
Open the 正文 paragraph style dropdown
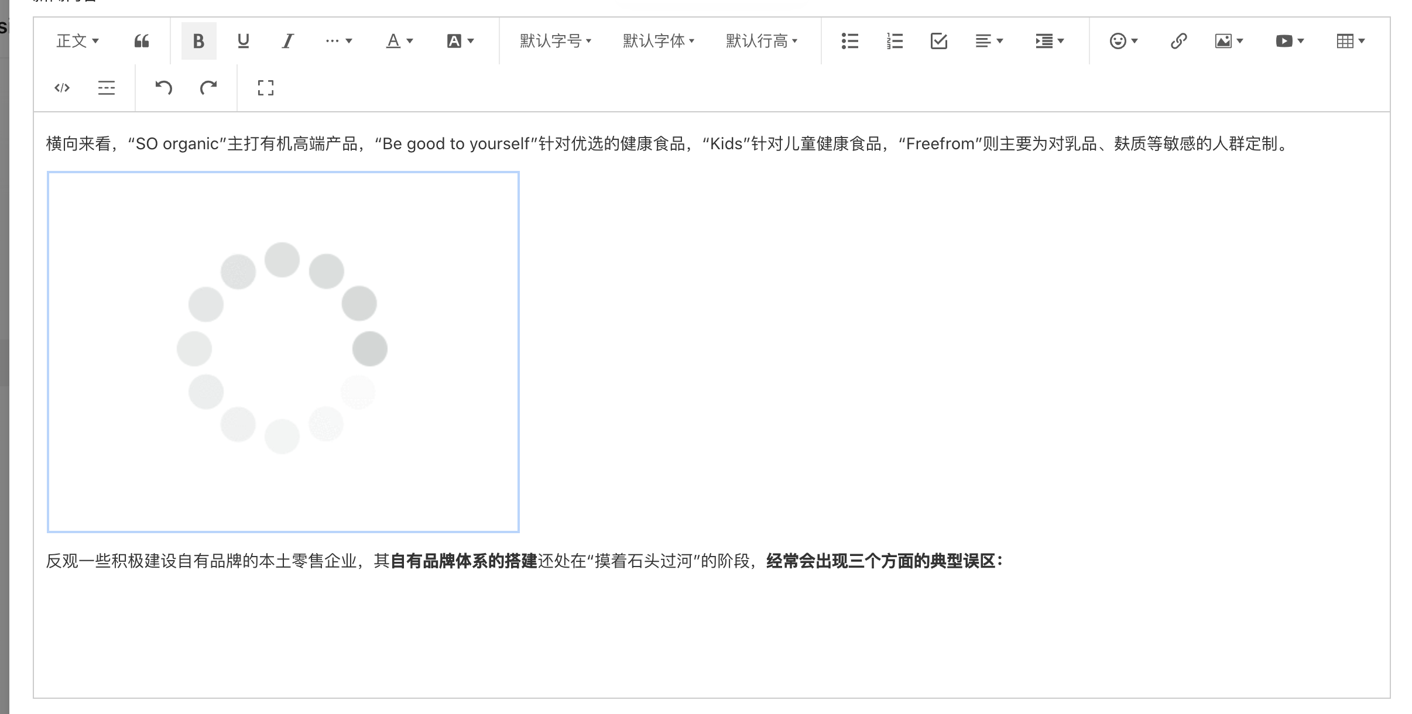[x=77, y=41]
